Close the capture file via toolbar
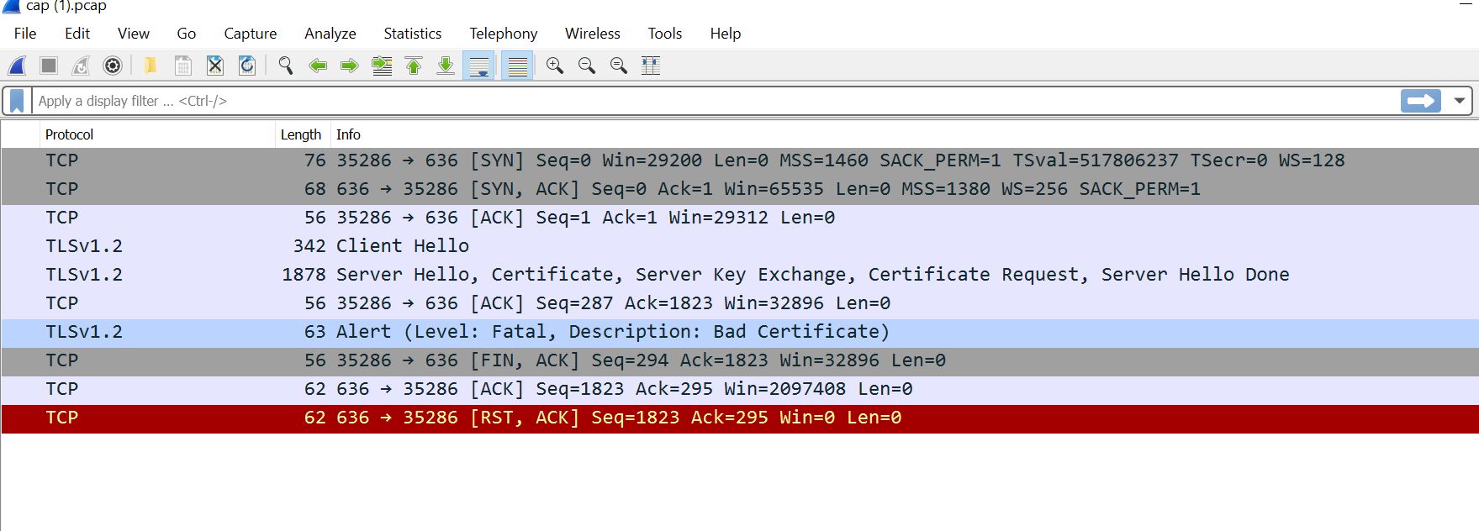 click(215, 66)
